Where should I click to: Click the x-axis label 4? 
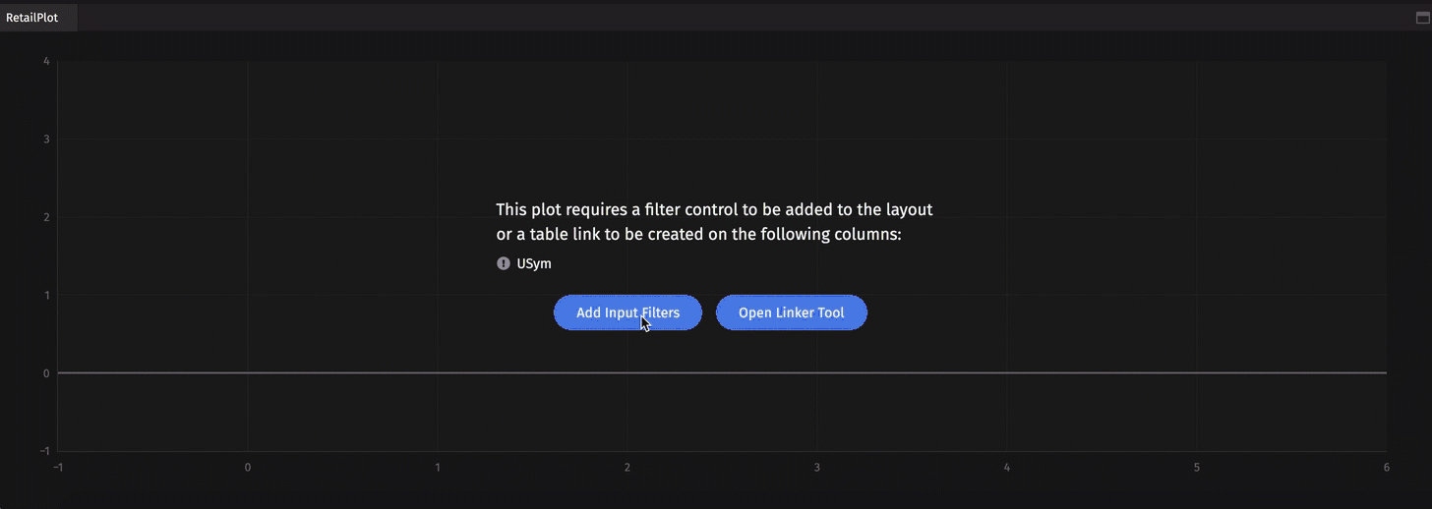click(x=1007, y=468)
